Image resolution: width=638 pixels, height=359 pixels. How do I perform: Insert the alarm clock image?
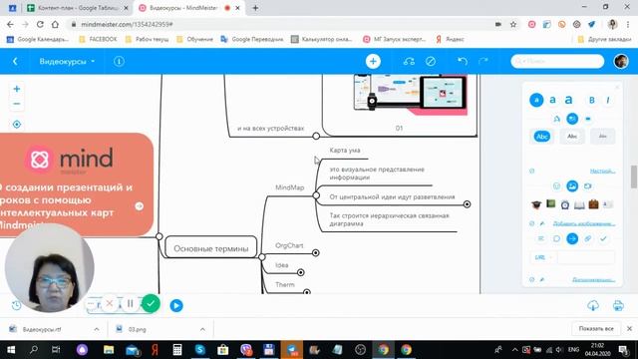tap(565, 204)
